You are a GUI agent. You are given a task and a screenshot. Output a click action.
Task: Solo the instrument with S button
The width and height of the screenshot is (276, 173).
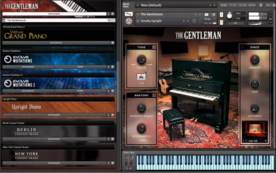(x=222, y=15)
